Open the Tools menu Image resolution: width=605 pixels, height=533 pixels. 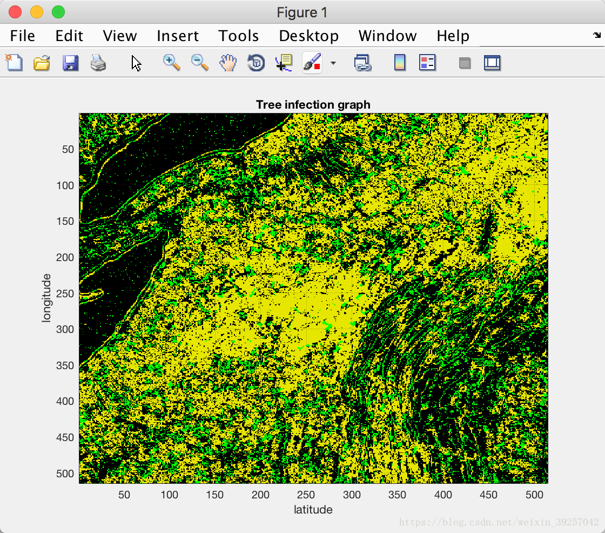(238, 36)
